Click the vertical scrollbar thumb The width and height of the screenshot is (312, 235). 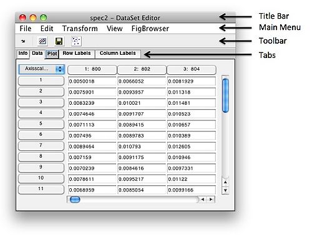point(225,95)
